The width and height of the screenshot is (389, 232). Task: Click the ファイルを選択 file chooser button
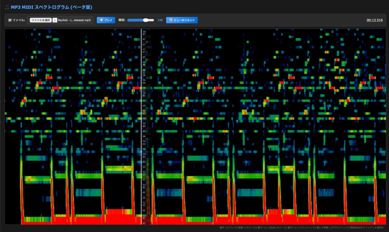tap(41, 20)
